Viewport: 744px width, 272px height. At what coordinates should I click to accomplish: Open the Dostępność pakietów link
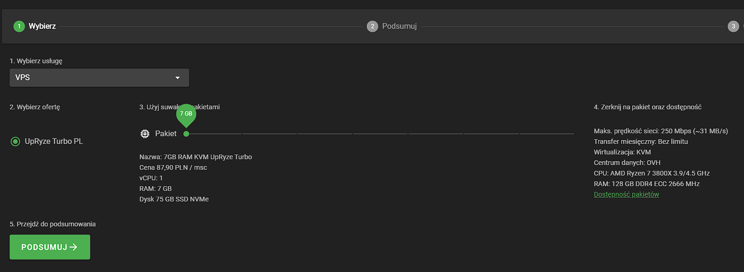tap(626, 194)
